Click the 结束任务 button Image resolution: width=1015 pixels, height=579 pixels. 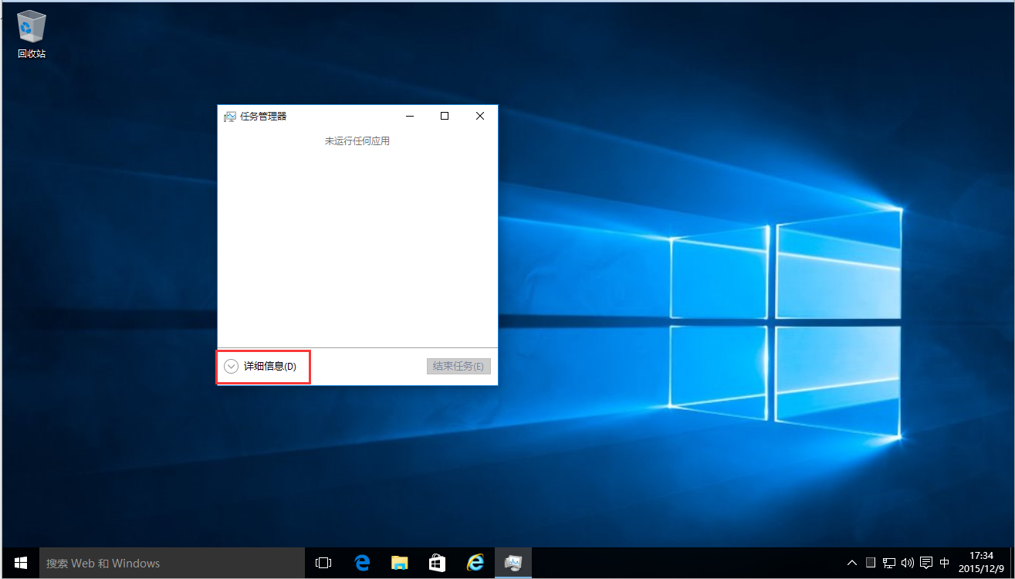pyautogui.click(x=458, y=367)
